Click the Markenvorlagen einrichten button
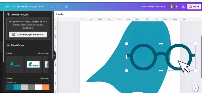204x102 pixels. [28, 35]
